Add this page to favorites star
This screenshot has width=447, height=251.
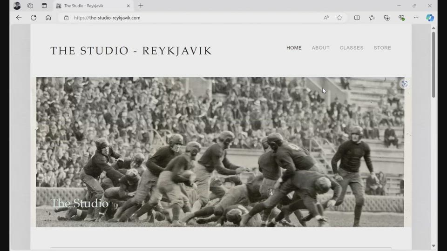coord(339,18)
